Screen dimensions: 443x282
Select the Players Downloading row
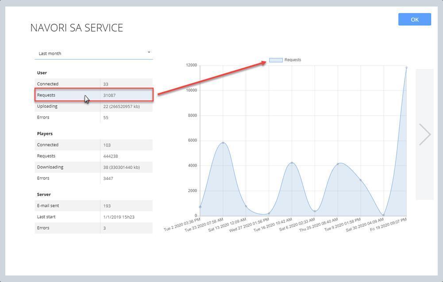click(x=94, y=167)
